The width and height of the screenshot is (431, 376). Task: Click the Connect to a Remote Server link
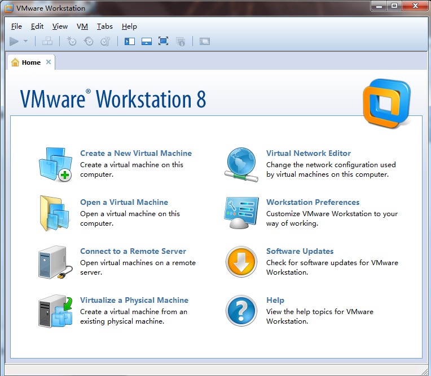pyautogui.click(x=133, y=251)
